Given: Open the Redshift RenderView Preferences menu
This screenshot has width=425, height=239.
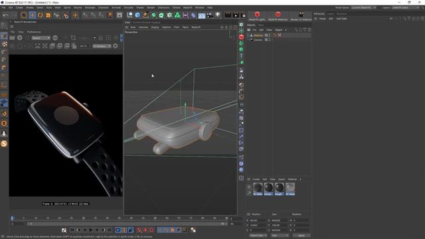Looking at the screenshot, I should coord(34,32).
